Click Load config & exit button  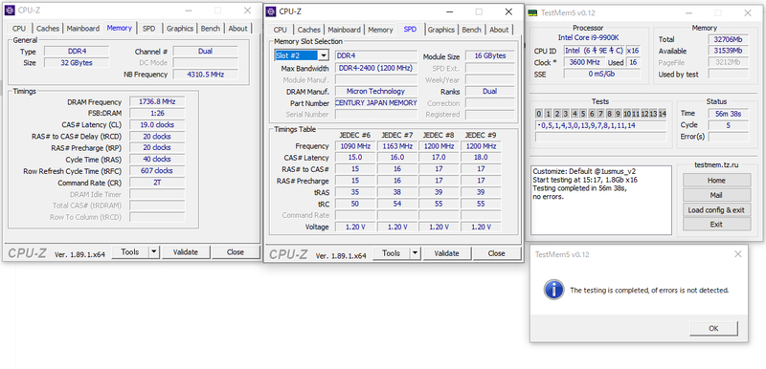[x=716, y=210]
